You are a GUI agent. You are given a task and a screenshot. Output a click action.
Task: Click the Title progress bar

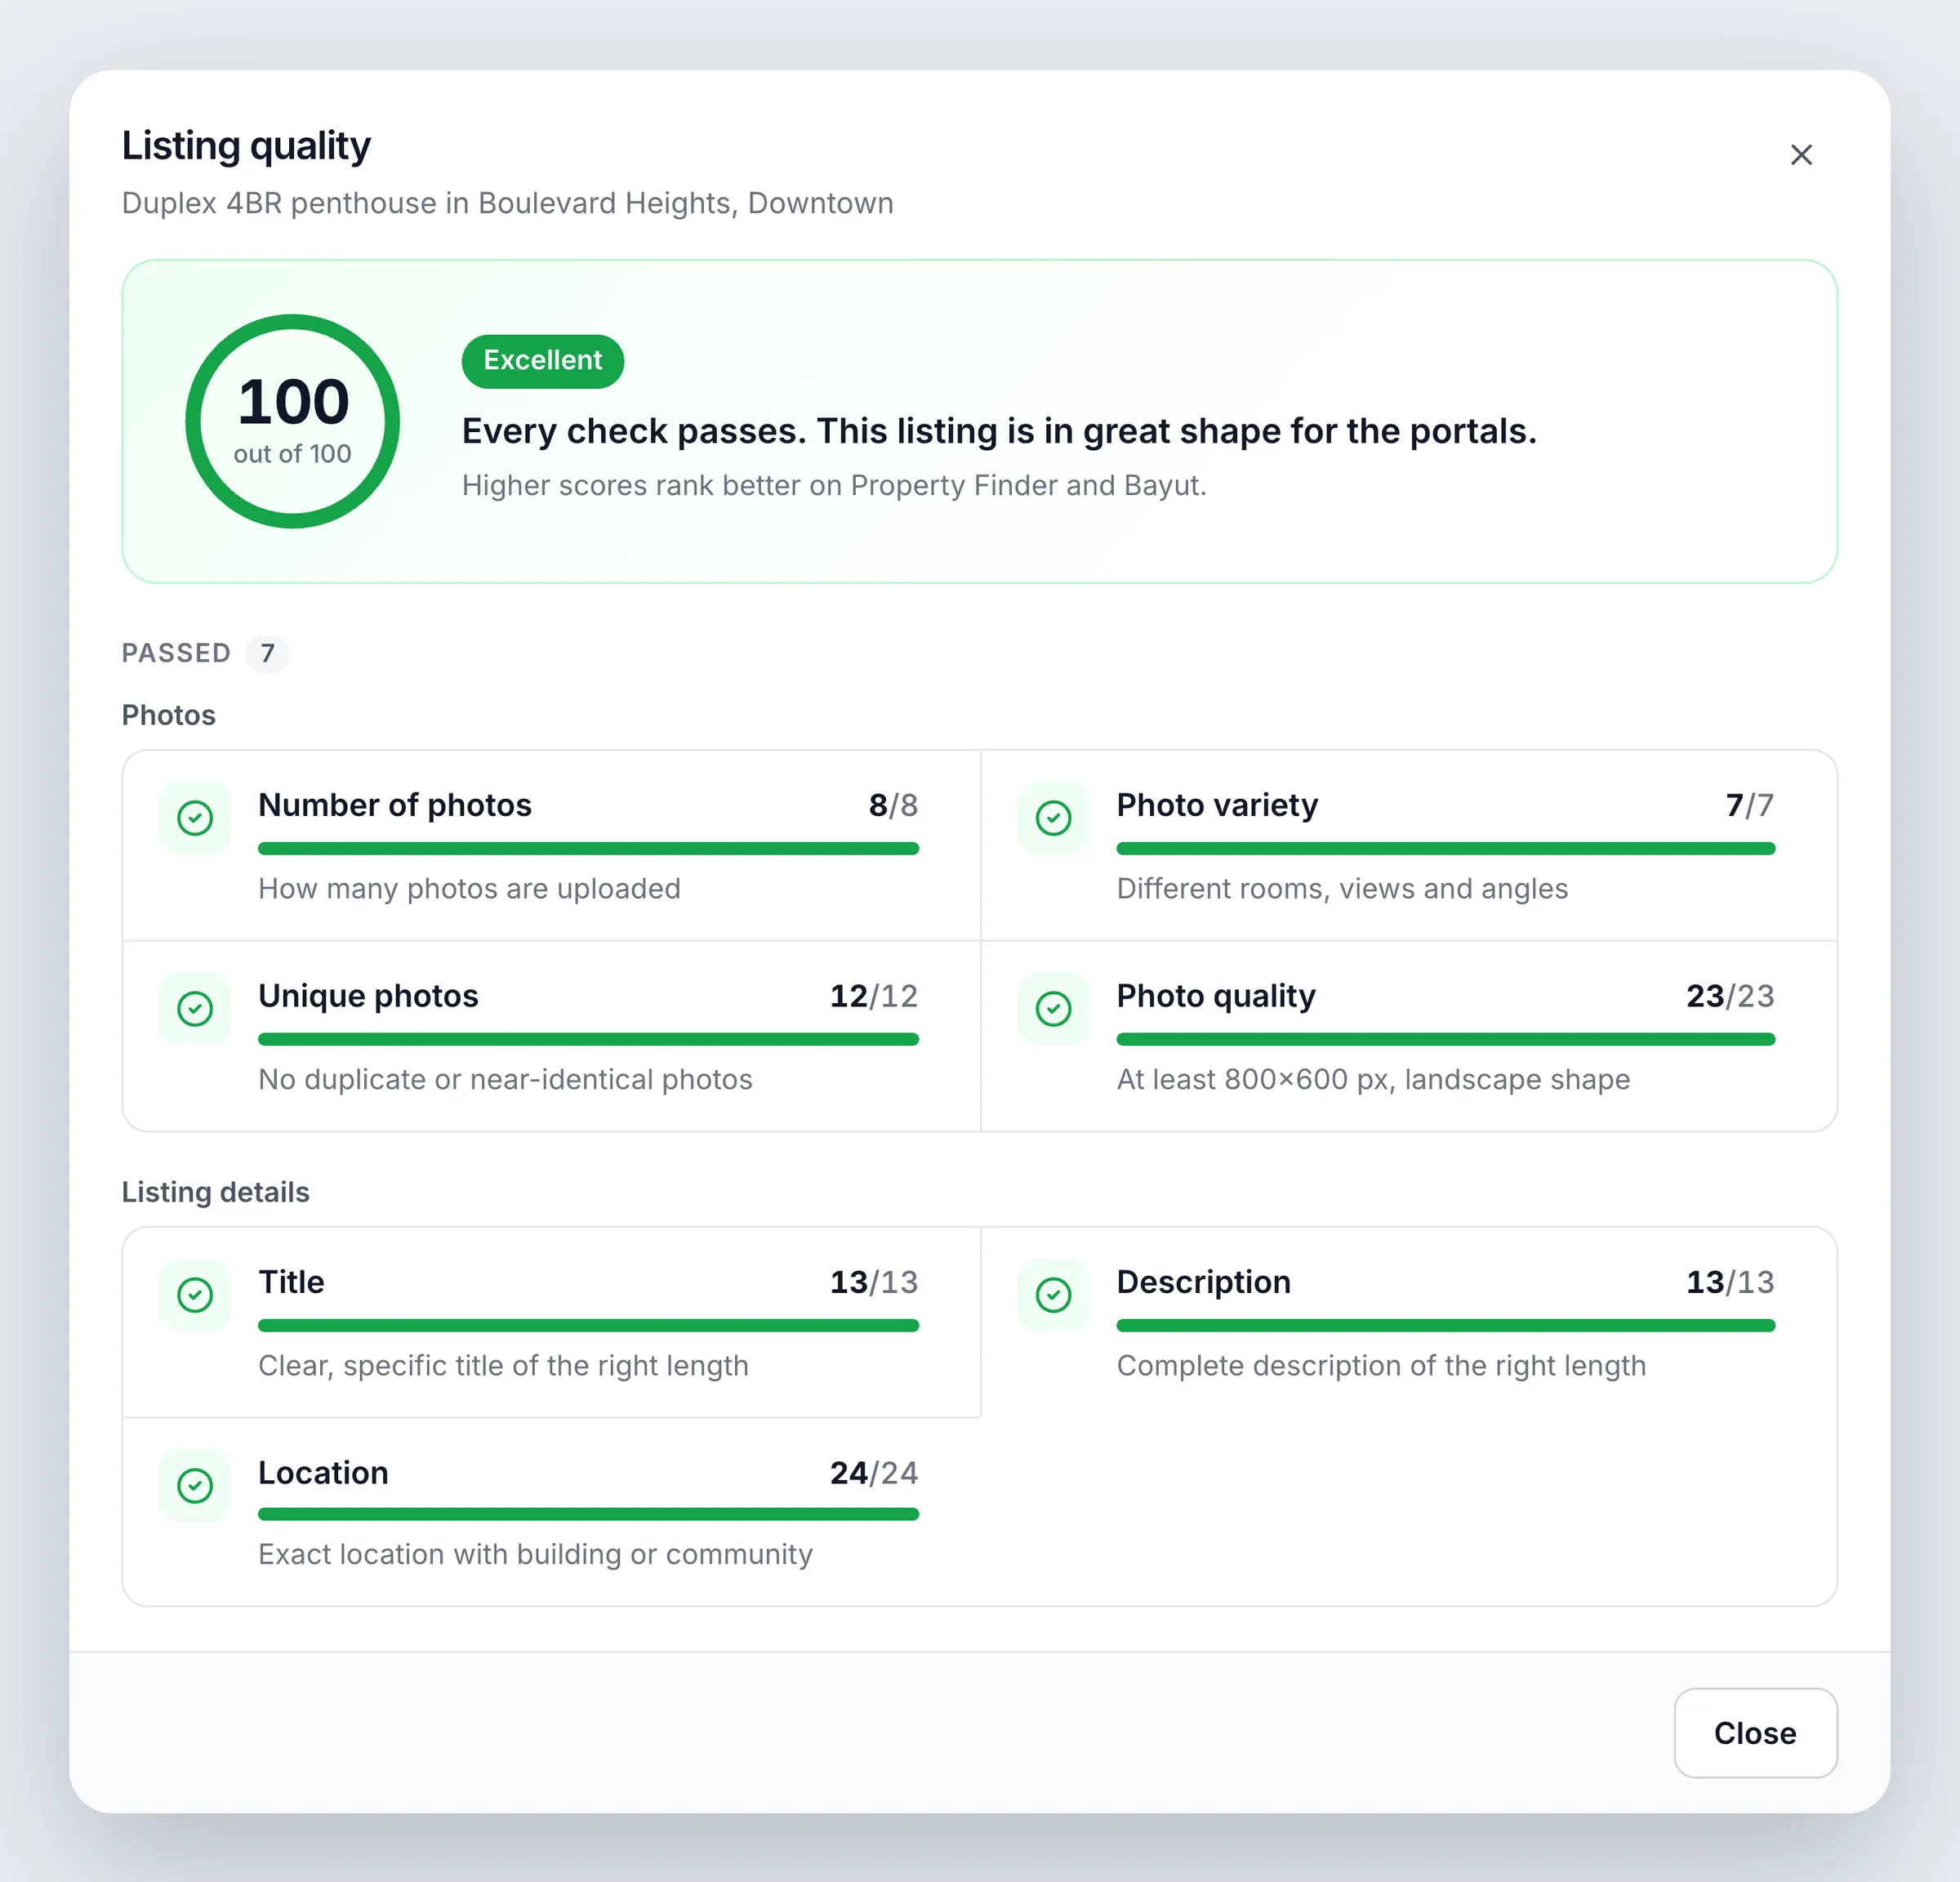click(x=588, y=1325)
